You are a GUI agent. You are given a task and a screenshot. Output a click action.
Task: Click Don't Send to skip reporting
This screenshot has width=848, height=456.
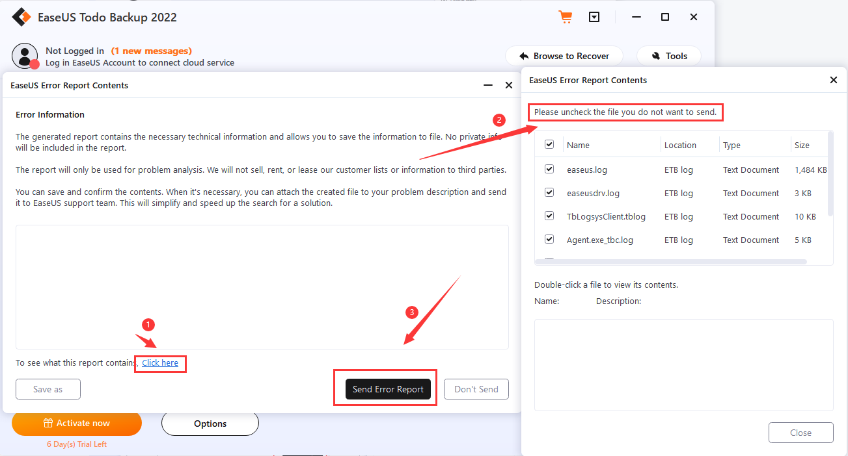[x=476, y=388]
